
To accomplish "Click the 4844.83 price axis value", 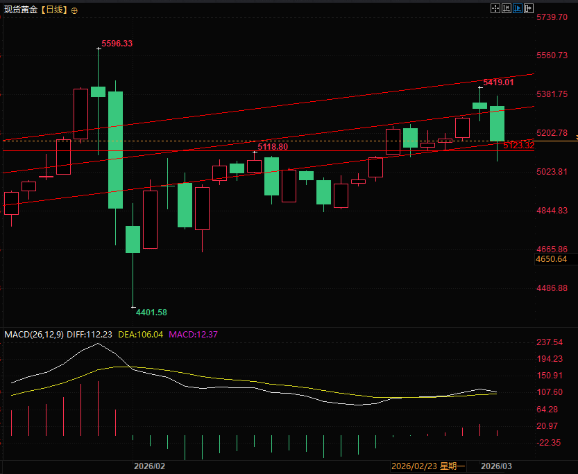I will coord(552,211).
